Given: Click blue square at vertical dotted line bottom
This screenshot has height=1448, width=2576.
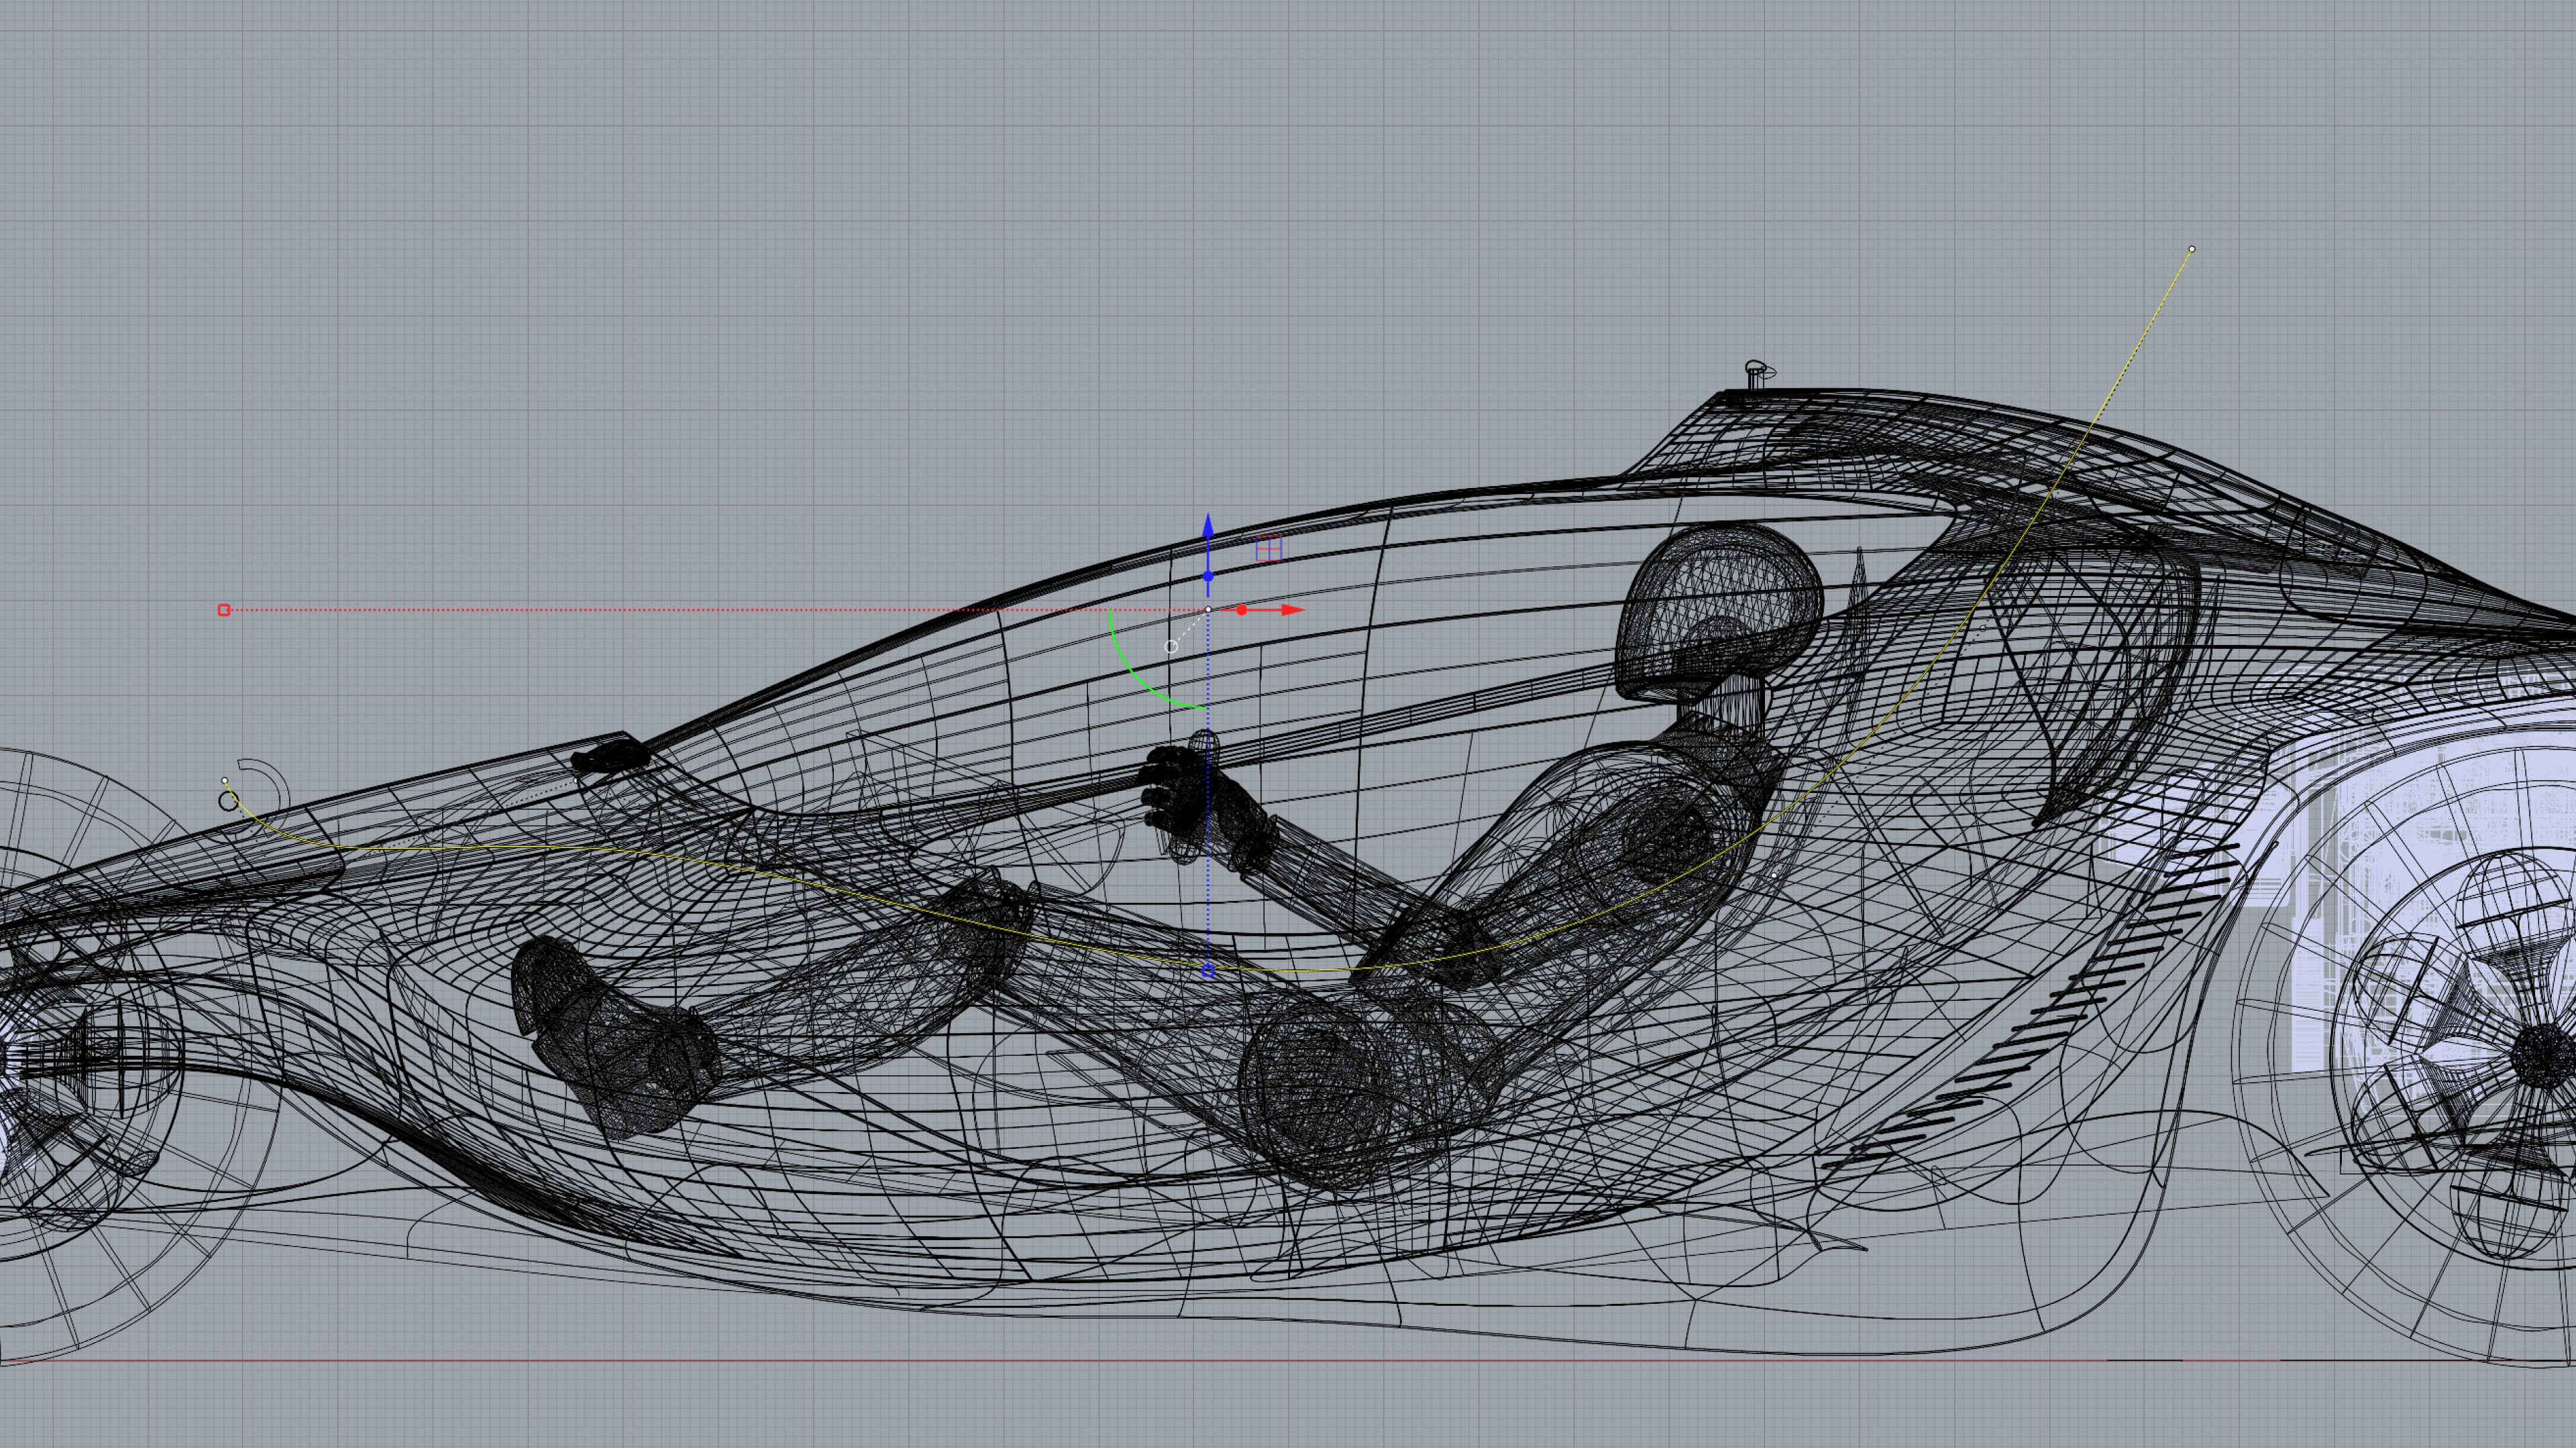Looking at the screenshot, I should [1208, 970].
